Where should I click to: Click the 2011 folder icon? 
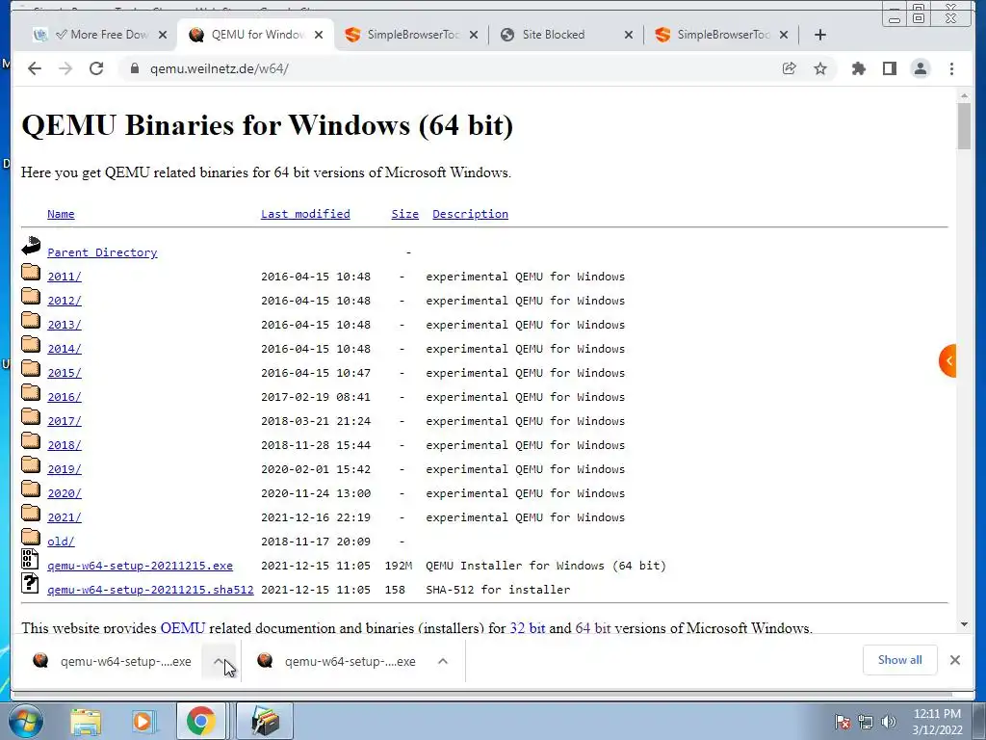coord(31,273)
